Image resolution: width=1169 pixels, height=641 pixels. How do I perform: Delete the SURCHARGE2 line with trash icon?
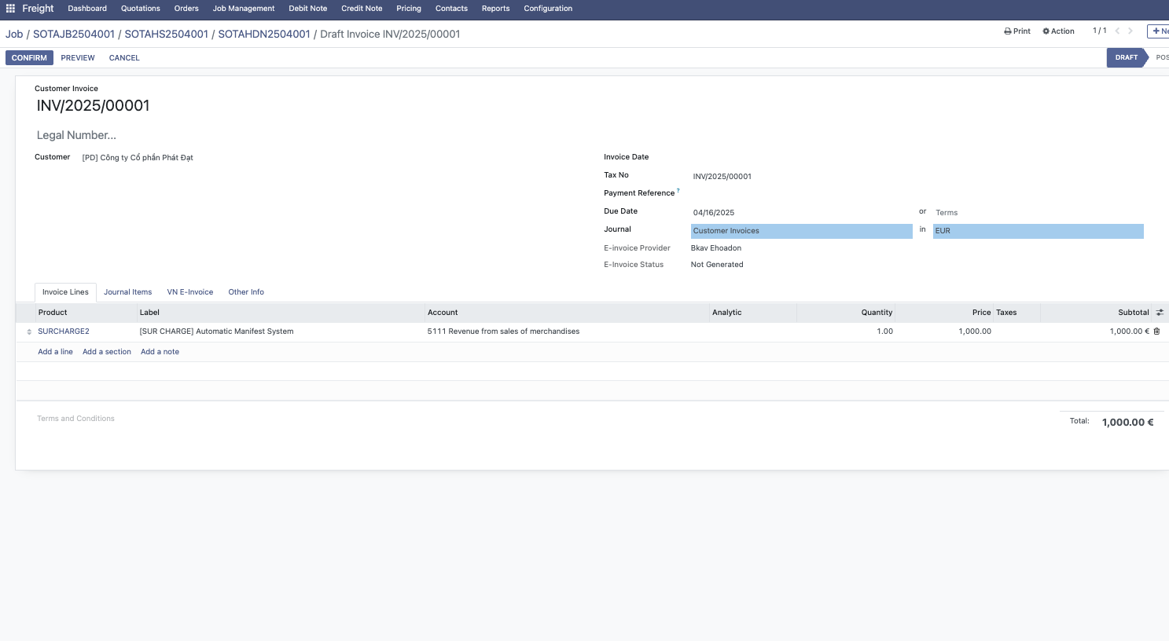coord(1156,331)
